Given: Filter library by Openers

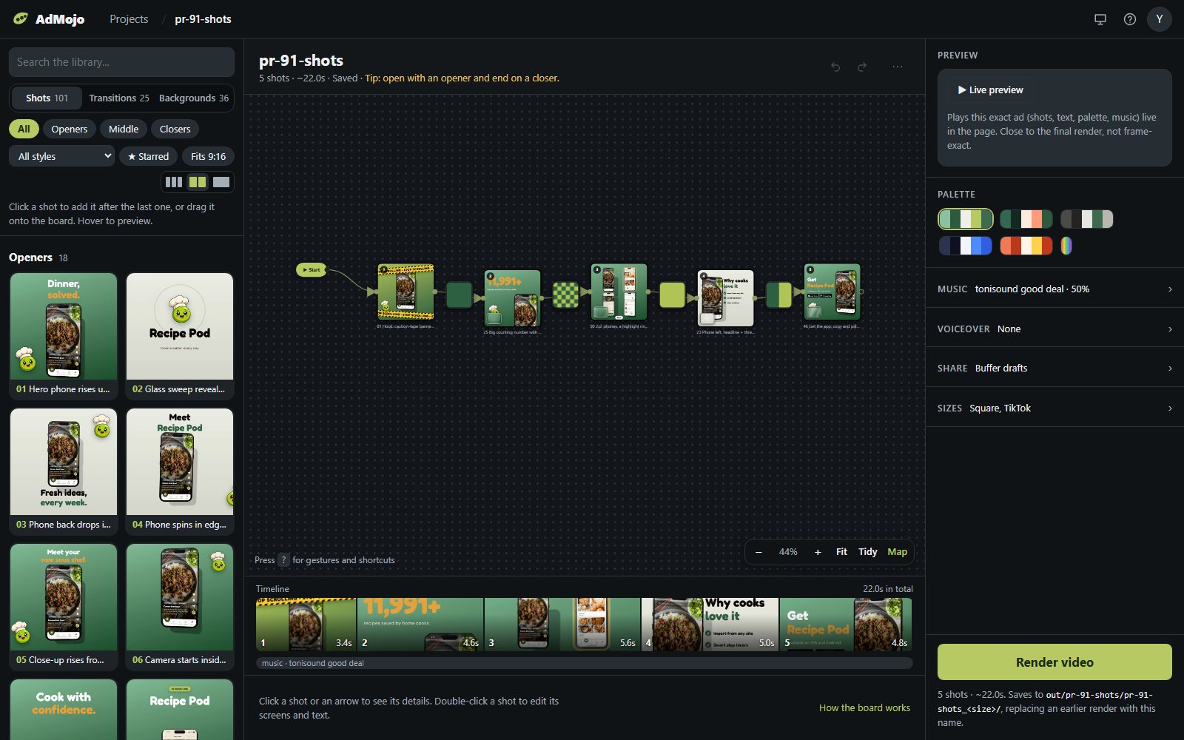Looking at the screenshot, I should coord(69,129).
